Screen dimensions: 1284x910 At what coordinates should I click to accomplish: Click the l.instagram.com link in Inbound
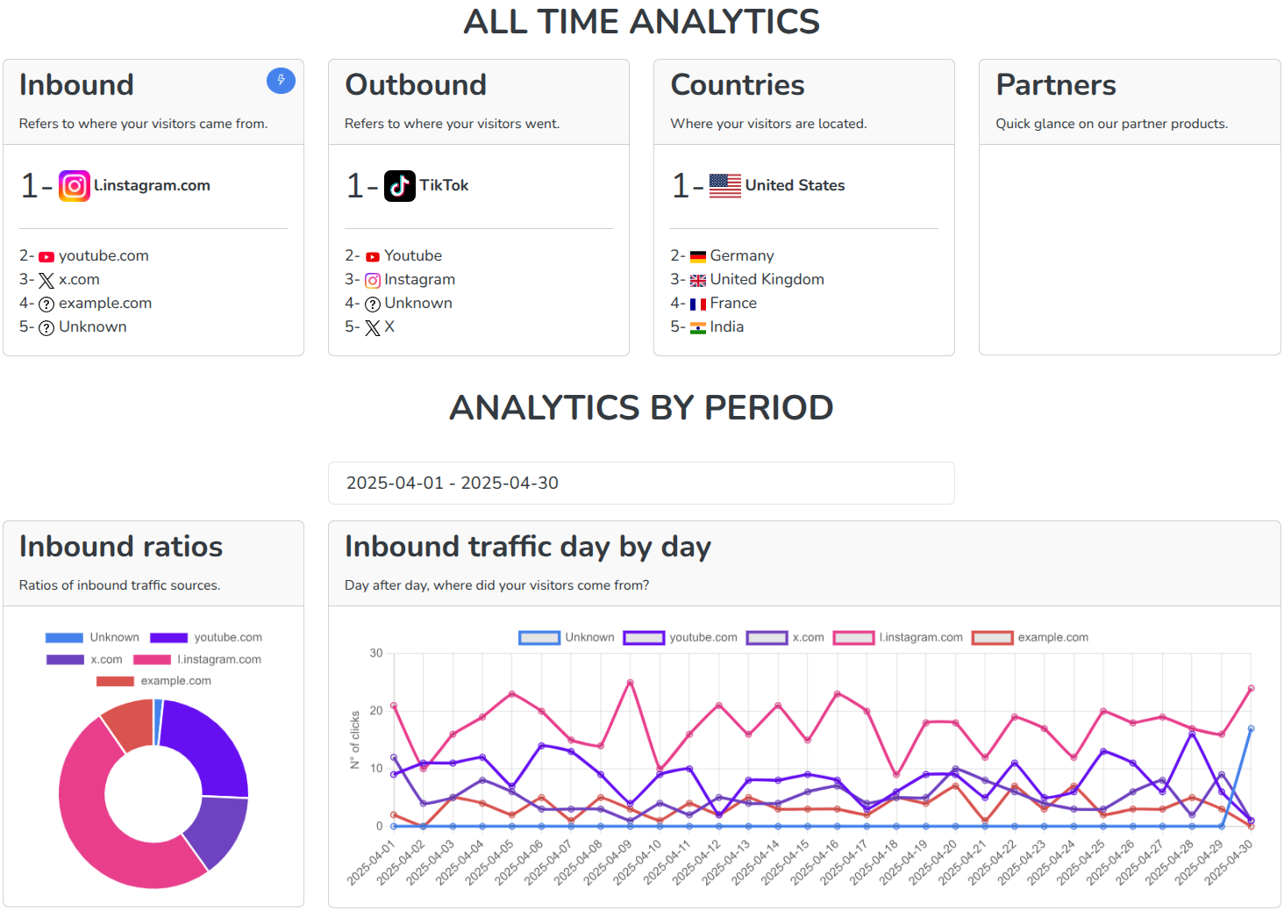[x=152, y=185]
